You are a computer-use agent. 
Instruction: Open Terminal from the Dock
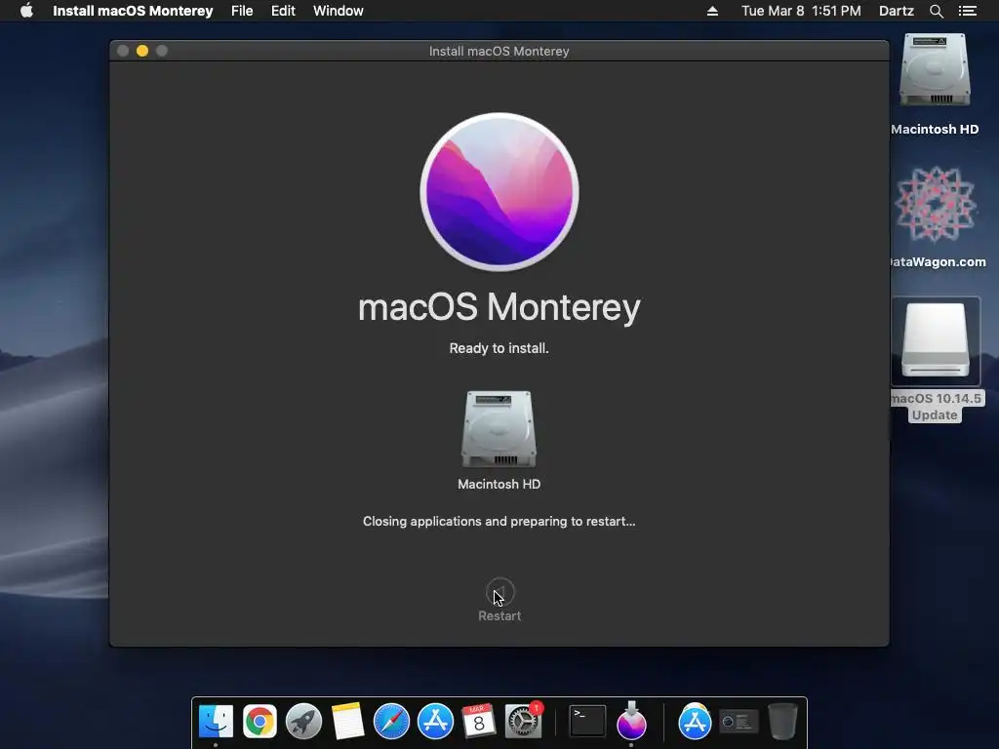pyautogui.click(x=586, y=721)
